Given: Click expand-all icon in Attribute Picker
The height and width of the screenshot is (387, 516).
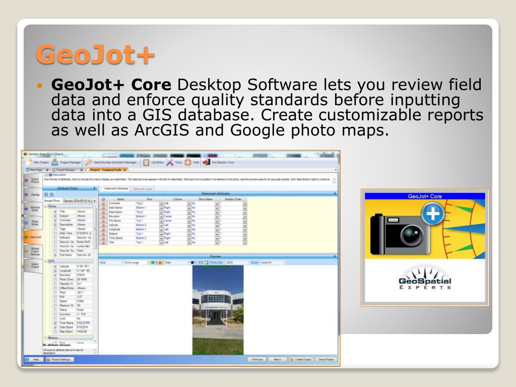Looking at the screenshot, I should pos(46,195).
